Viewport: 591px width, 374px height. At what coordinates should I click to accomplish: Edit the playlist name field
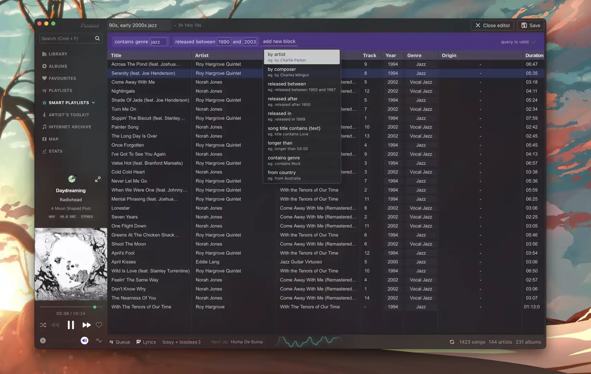(x=139, y=25)
